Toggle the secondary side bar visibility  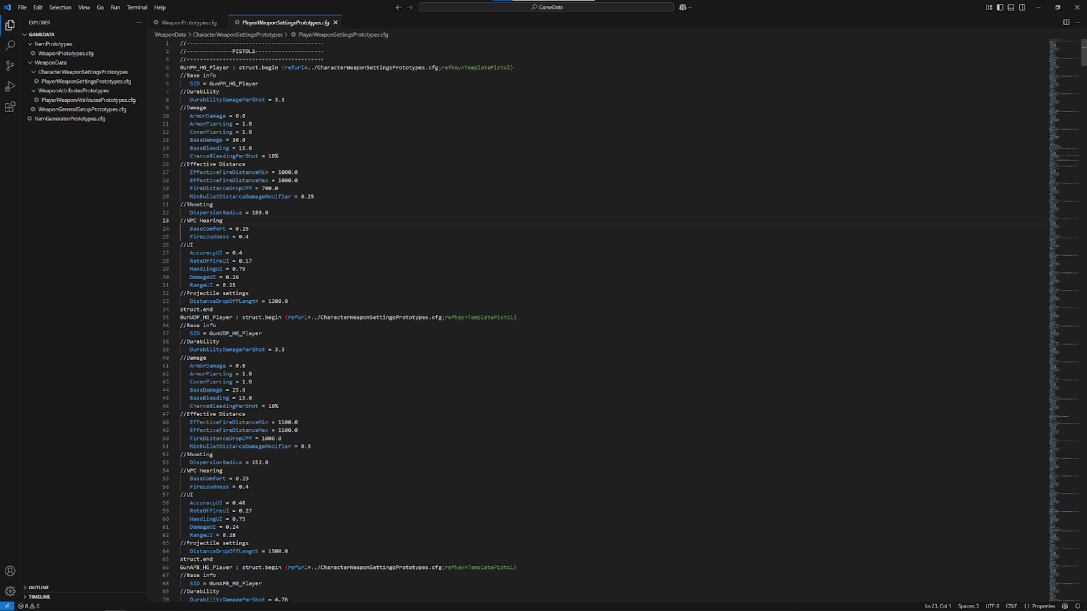pyautogui.click(x=1022, y=7)
